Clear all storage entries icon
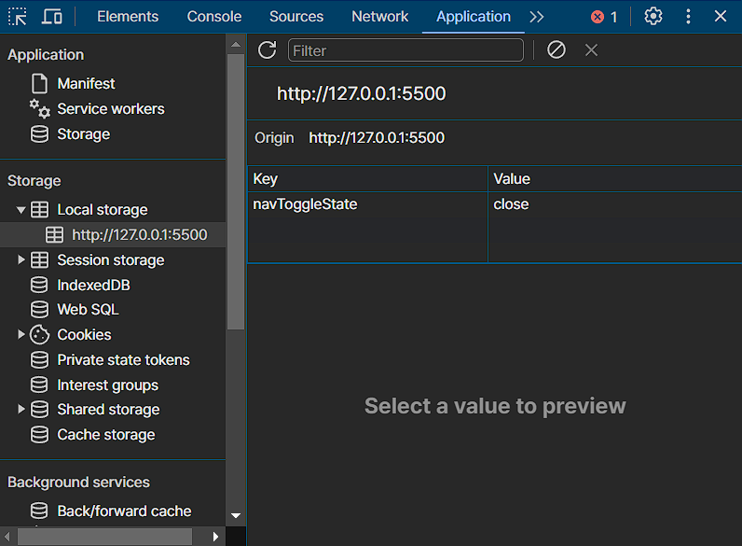The width and height of the screenshot is (742, 546). point(556,49)
